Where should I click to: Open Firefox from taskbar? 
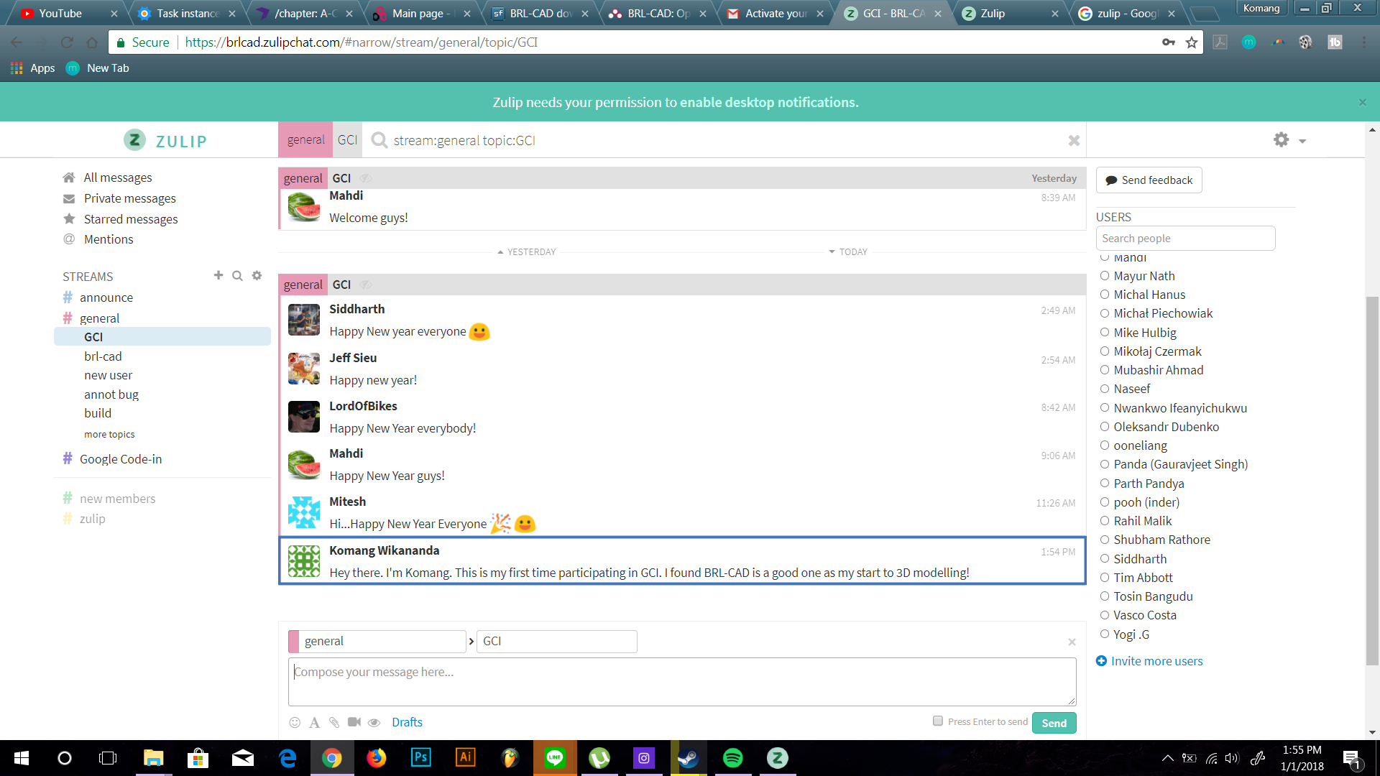tap(376, 758)
